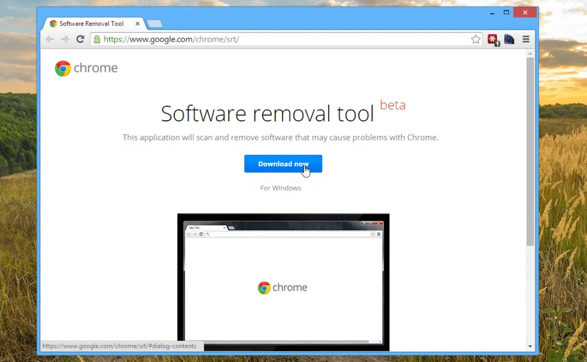Viewport: 587px width, 362px height.
Task: Open the red asterisk extension with badge
Action: click(x=492, y=38)
